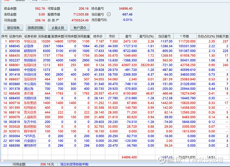
Task: Select stock row 东方中科
Action: tap(115, 122)
